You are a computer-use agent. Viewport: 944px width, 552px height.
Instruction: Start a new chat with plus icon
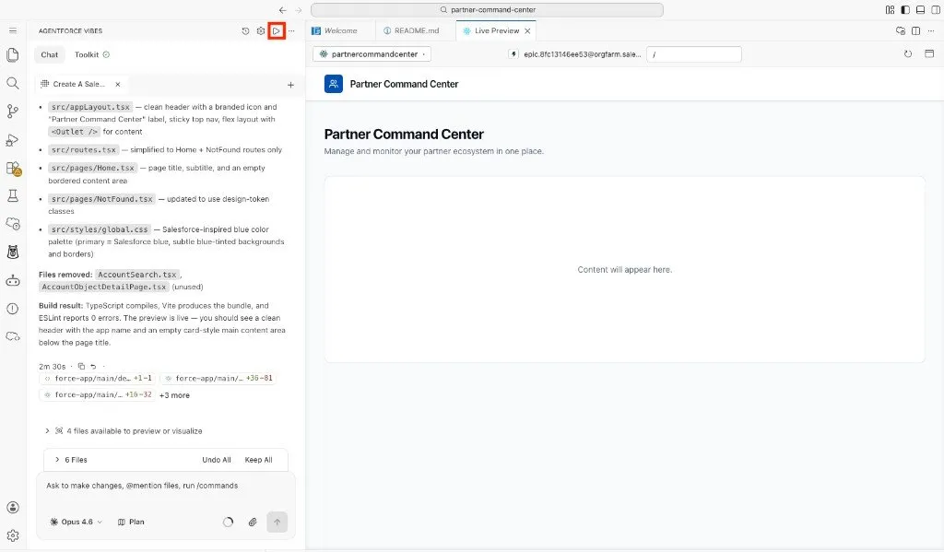[290, 85]
